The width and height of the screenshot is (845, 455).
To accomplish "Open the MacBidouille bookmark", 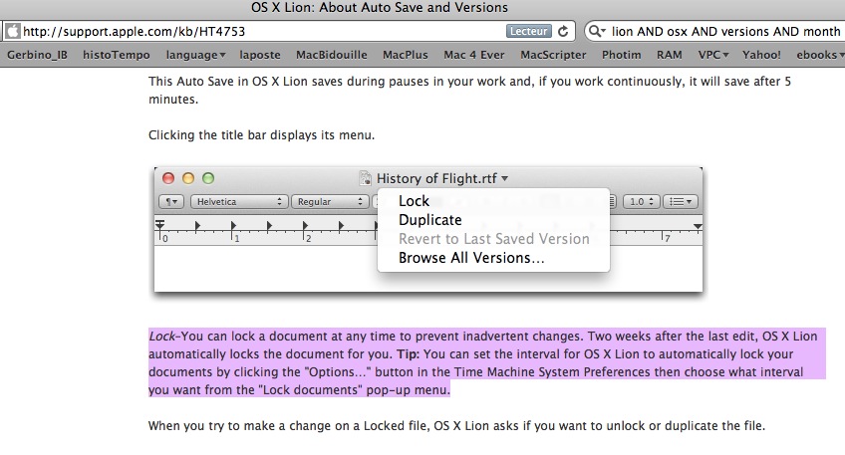I will (332, 55).
